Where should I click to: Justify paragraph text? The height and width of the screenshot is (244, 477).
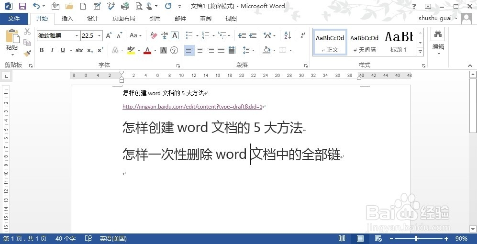(221, 50)
